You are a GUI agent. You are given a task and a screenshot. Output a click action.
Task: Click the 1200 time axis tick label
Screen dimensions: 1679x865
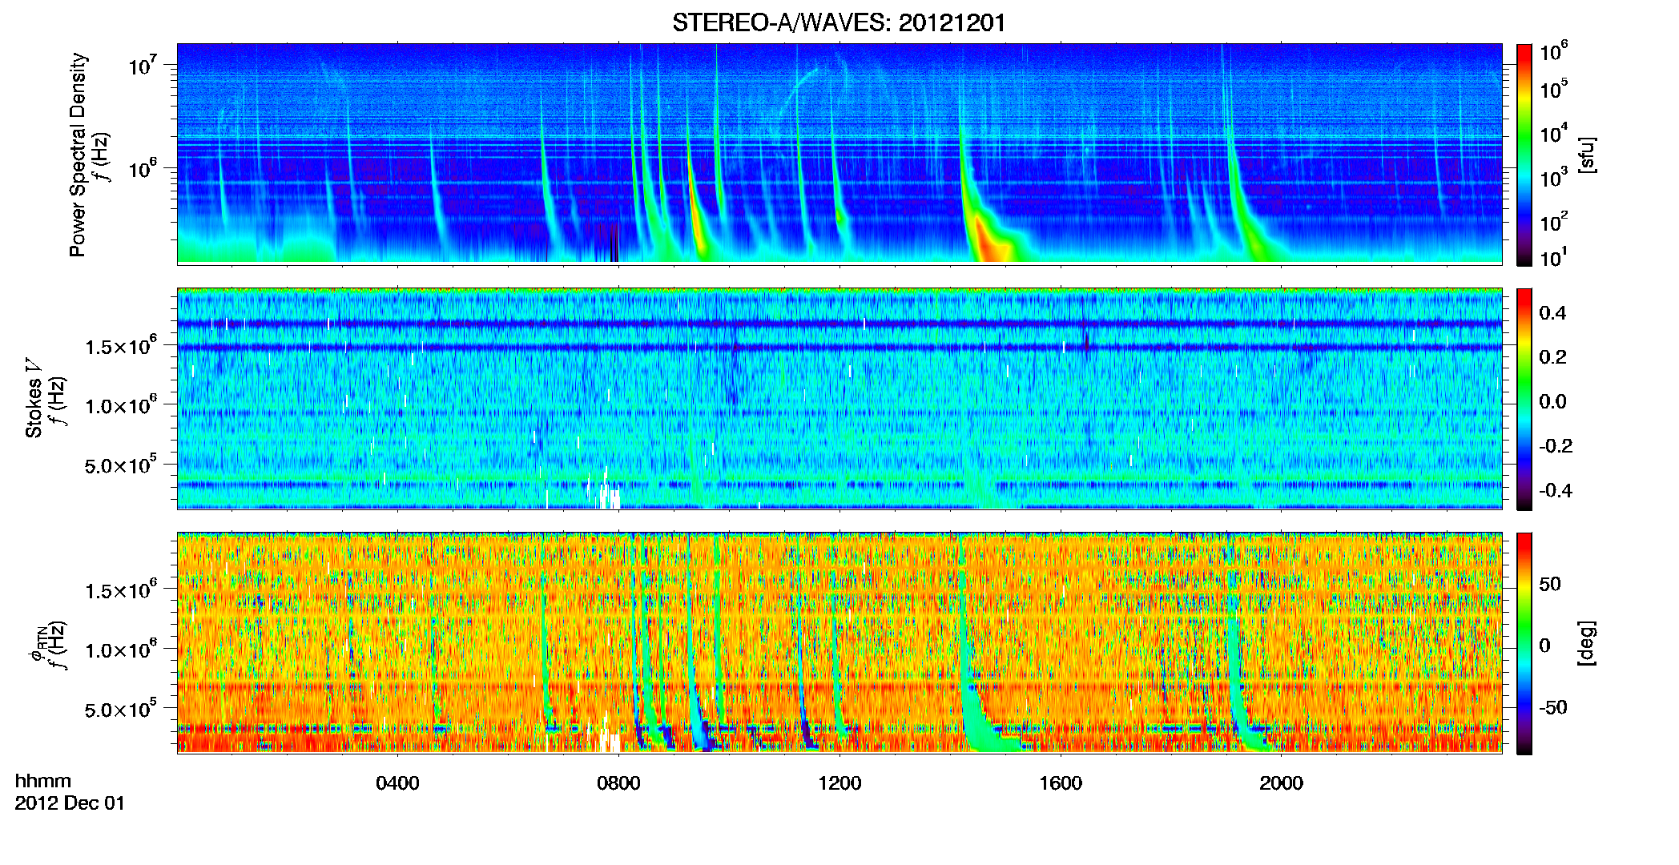(839, 783)
